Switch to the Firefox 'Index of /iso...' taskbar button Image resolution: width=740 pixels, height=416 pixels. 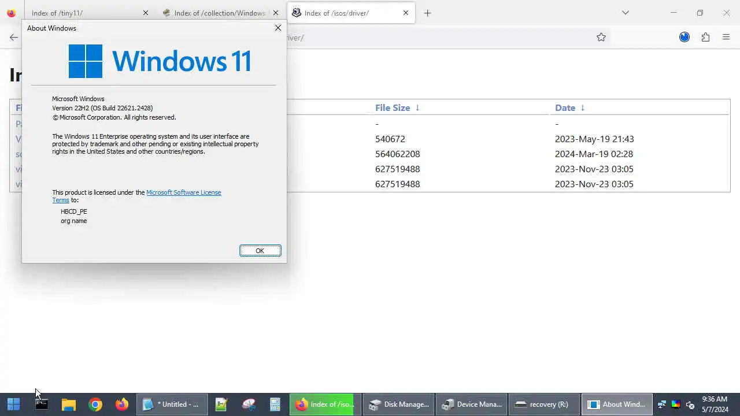tap(325, 404)
